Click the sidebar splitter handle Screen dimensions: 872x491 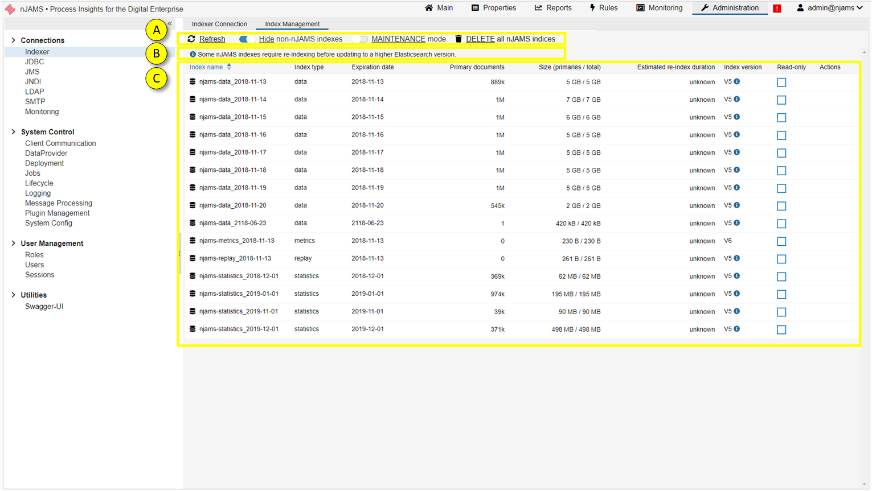point(180,254)
